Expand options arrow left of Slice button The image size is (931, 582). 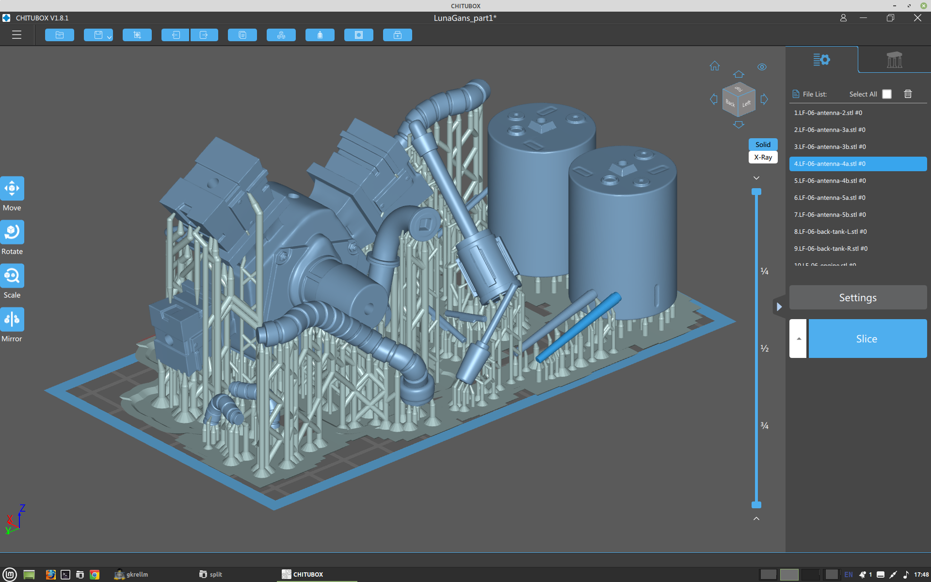(798, 339)
